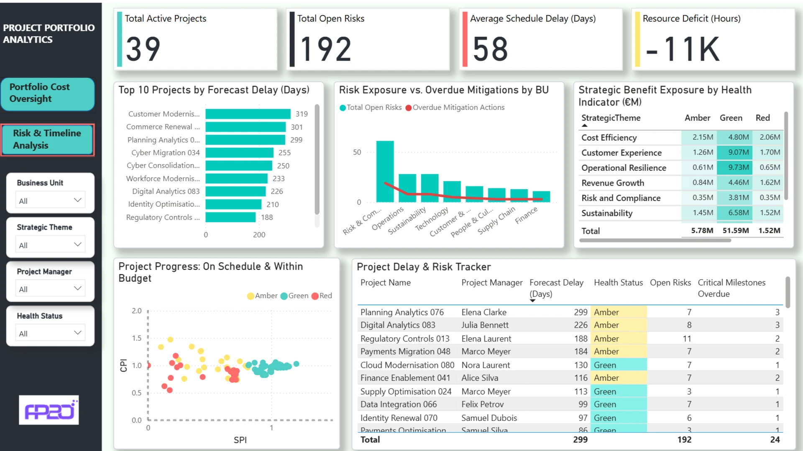Sort by the Amber column header
The width and height of the screenshot is (803, 451).
[697, 118]
